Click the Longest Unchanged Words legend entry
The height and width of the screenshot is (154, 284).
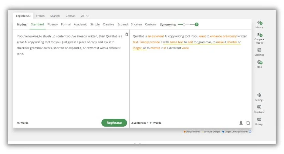(235, 132)
